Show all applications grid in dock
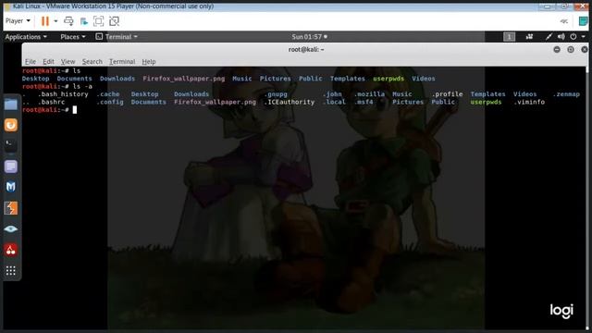This screenshot has height=333, width=592. (x=10, y=270)
